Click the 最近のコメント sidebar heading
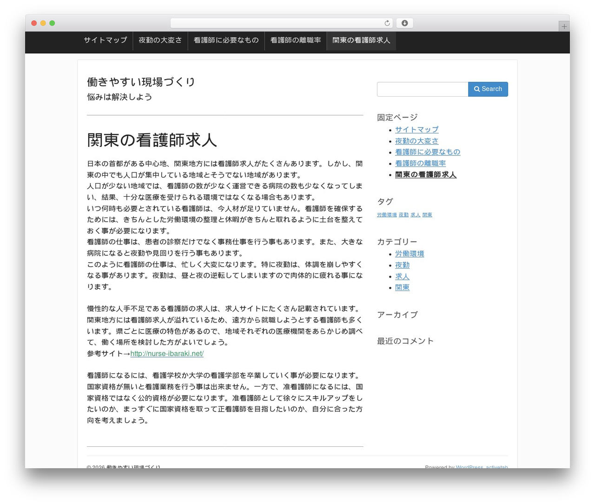Image resolution: width=595 pixels, height=504 pixels. [405, 341]
